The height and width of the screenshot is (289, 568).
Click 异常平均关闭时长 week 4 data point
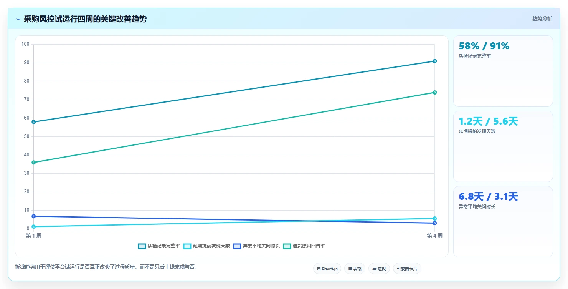pyautogui.click(x=434, y=223)
